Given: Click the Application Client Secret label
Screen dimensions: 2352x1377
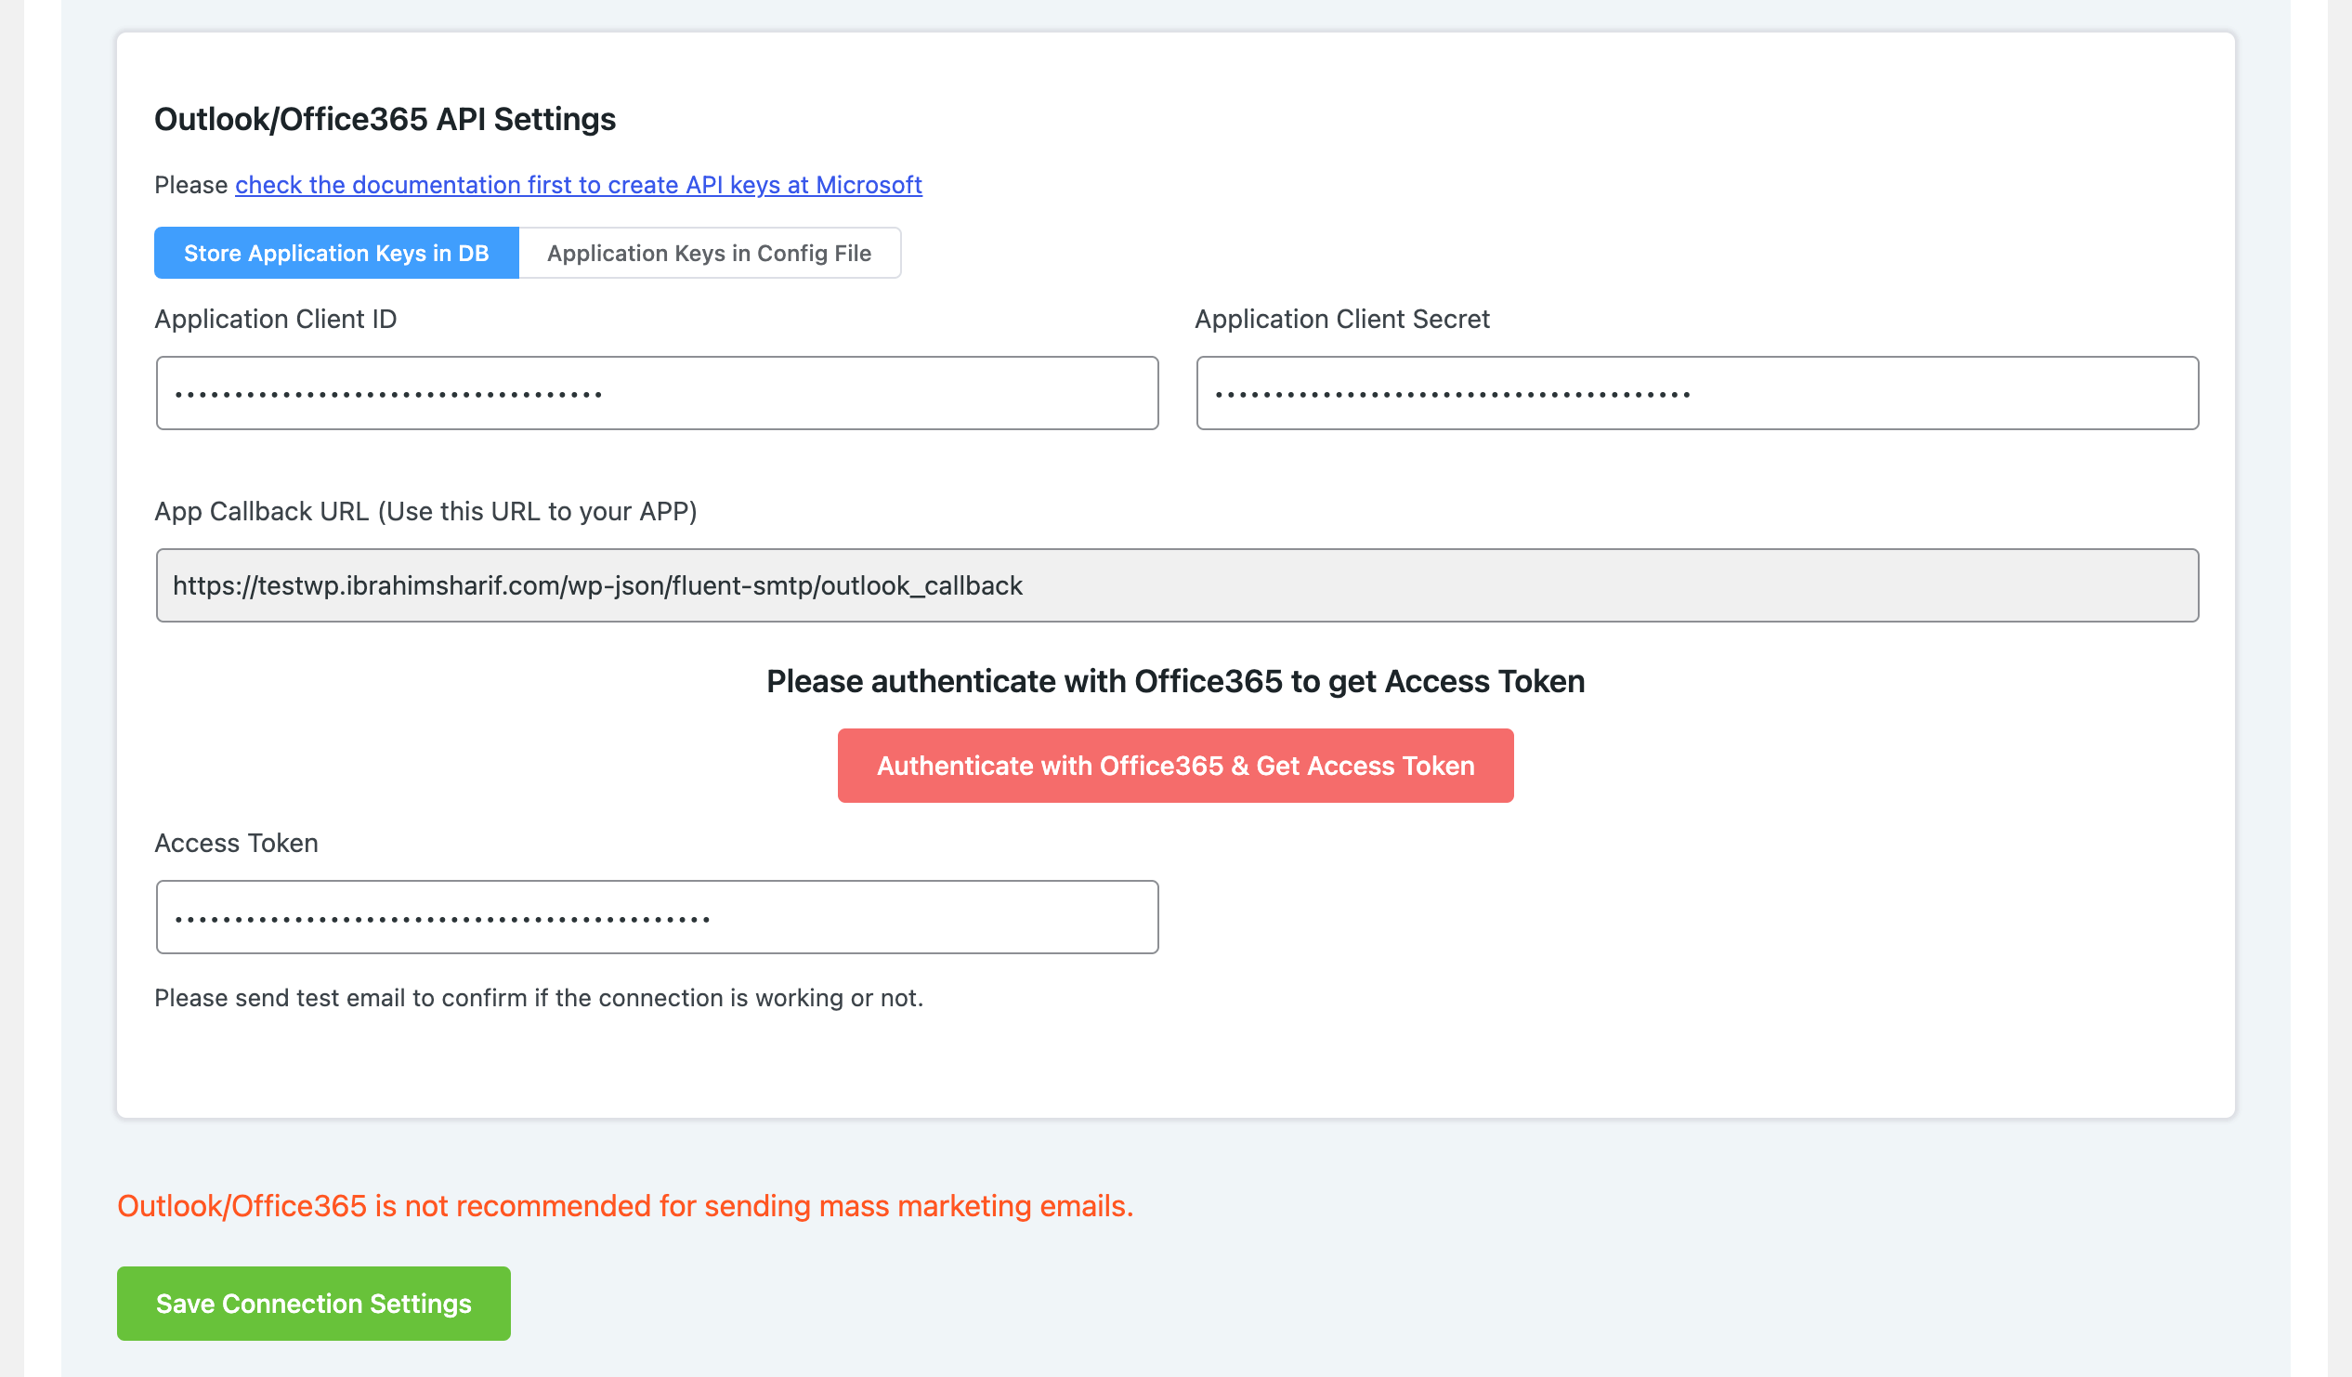Looking at the screenshot, I should tap(1341, 320).
